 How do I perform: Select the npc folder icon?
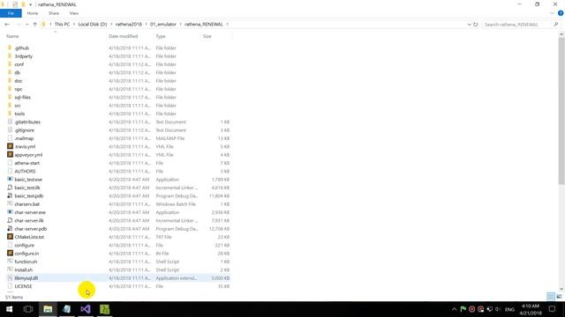(10, 89)
